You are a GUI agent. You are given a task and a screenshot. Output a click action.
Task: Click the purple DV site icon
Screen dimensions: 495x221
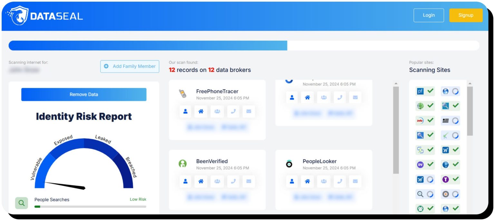click(x=420, y=164)
